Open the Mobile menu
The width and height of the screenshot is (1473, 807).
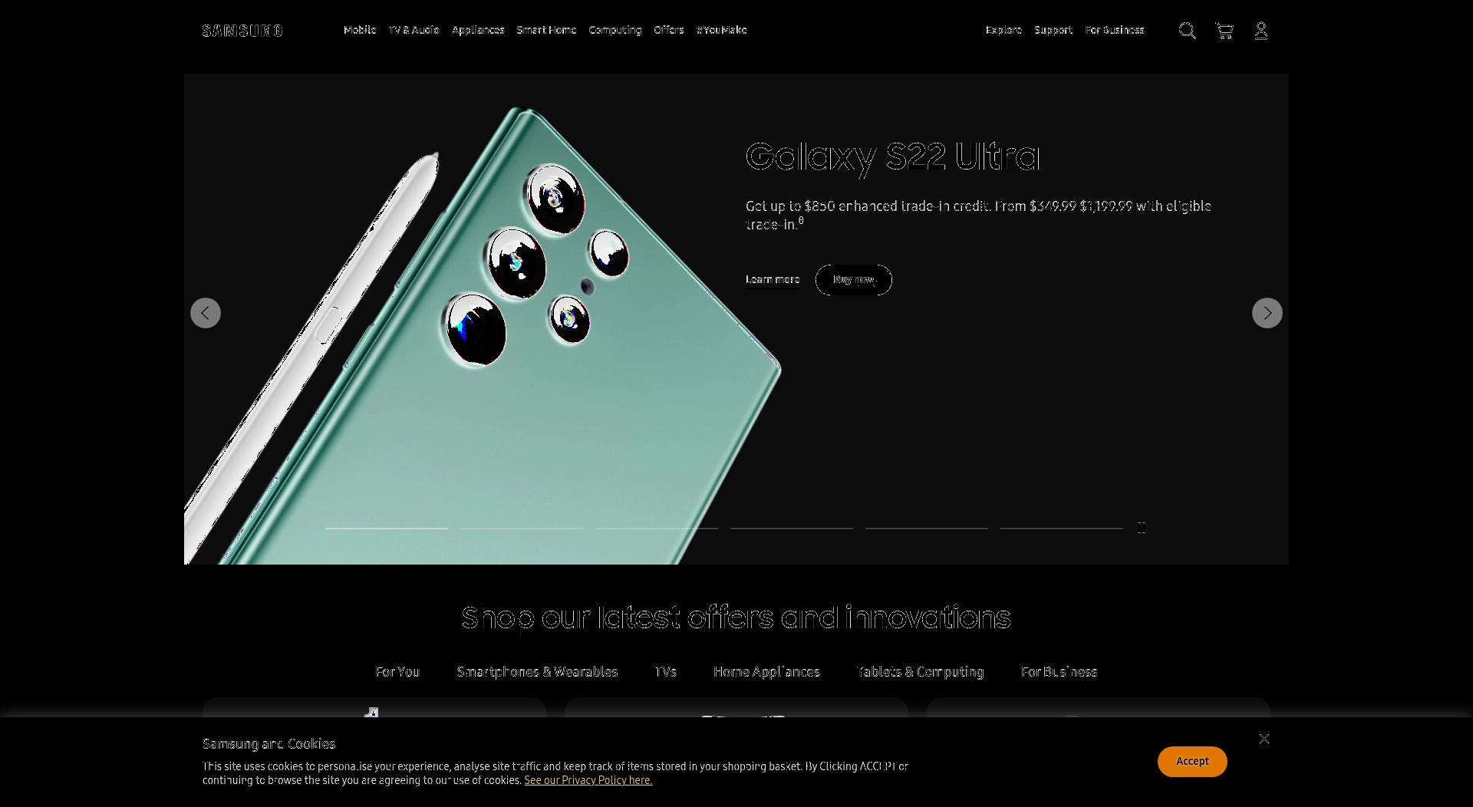tap(360, 30)
